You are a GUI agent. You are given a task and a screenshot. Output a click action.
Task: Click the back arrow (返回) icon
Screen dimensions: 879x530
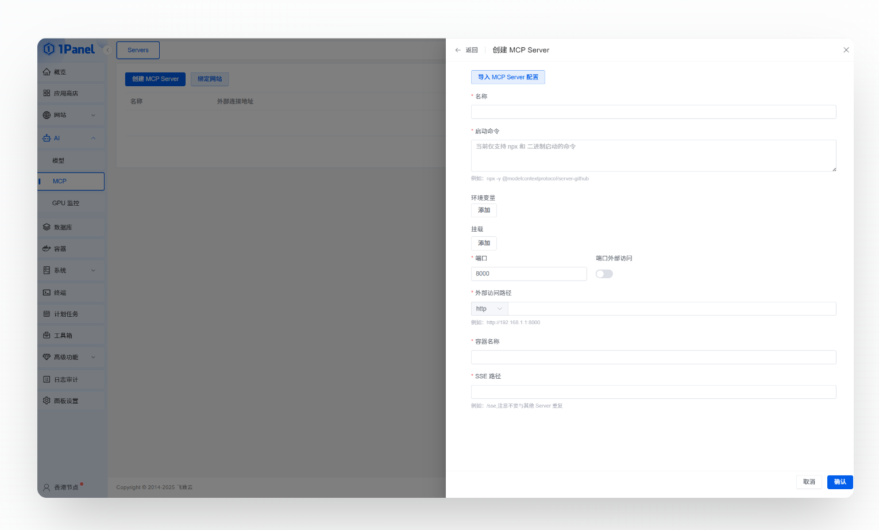coord(458,50)
